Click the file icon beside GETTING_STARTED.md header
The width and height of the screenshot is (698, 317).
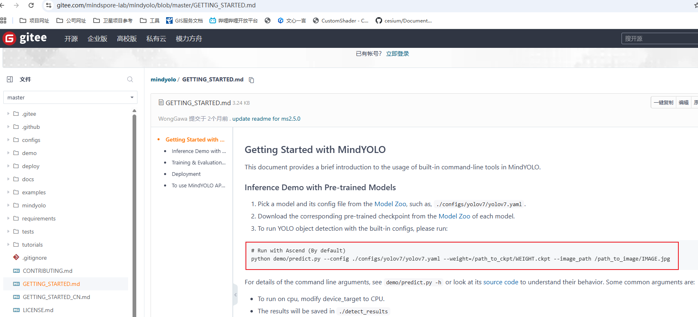pyautogui.click(x=161, y=102)
